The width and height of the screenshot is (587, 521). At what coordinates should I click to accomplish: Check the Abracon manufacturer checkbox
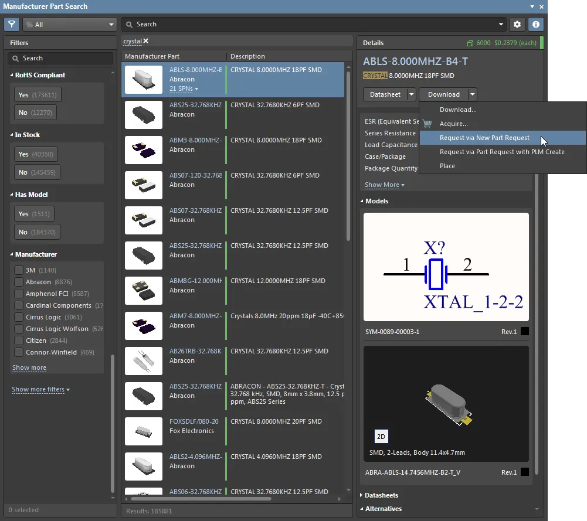click(x=19, y=282)
